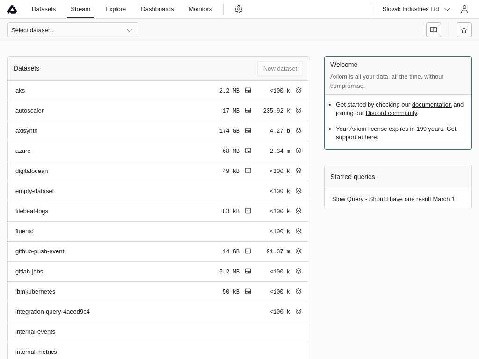This screenshot has width=479, height=359.
Task: Click layers icon in the aks row
Action: [298, 91]
